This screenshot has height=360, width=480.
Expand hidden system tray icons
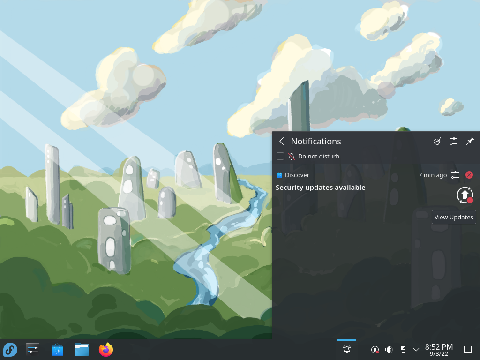click(x=416, y=350)
